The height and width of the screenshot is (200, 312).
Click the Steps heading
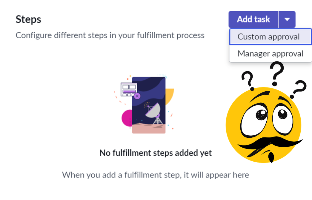28,19
